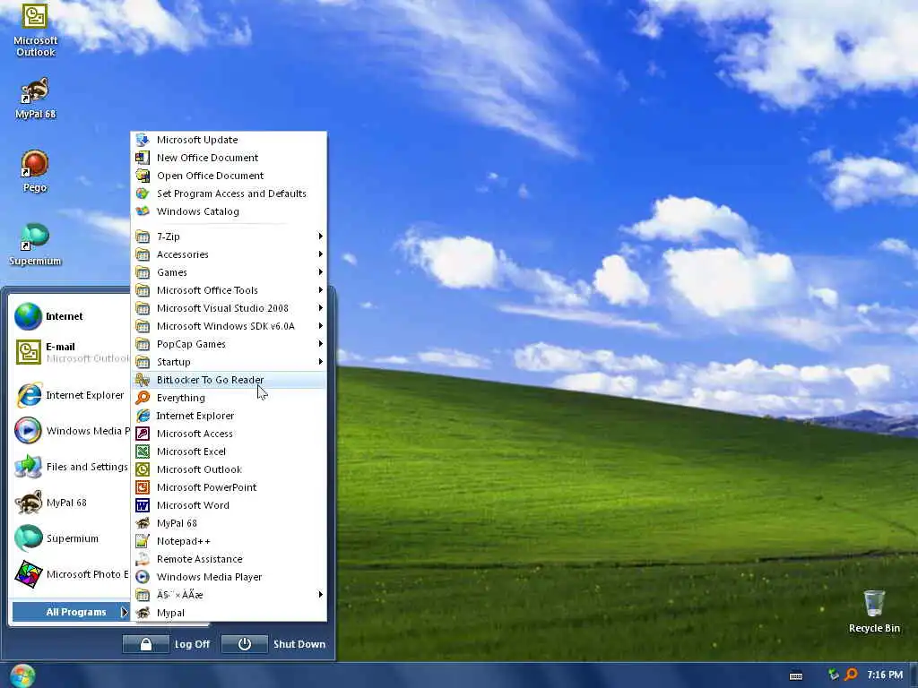The width and height of the screenshot is (918, 688).
Task: Click the Notepad++ icon in programs list
Action: pos(143,541)
